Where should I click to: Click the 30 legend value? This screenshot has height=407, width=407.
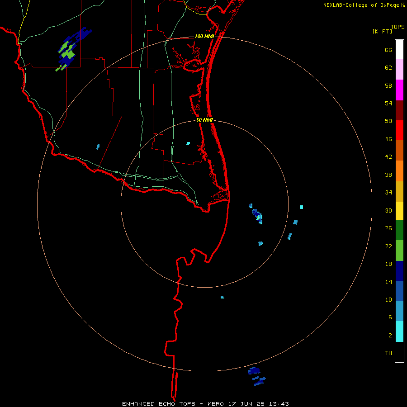388,210
